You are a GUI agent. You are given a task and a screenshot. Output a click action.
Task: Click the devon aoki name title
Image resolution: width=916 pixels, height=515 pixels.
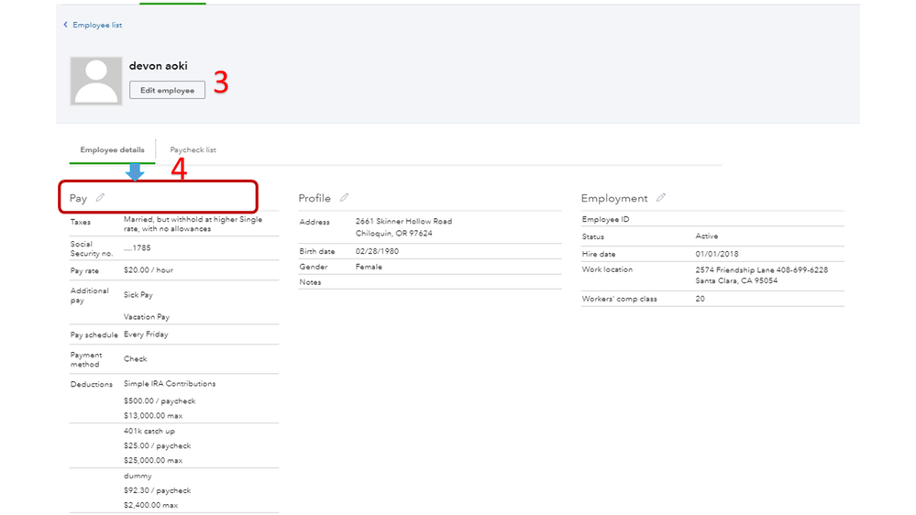(x=159, y=66)
